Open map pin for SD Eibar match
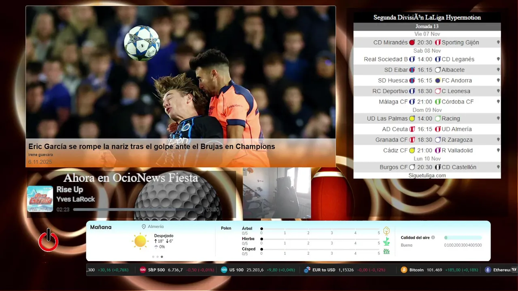The height and width of the screenshot is (291, 518). click(x=498, y=70)
